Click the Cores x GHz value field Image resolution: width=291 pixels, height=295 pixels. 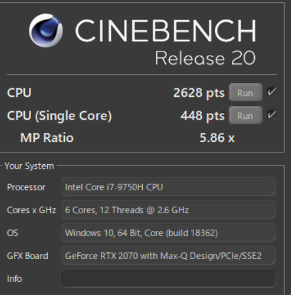tap(168, 210)
